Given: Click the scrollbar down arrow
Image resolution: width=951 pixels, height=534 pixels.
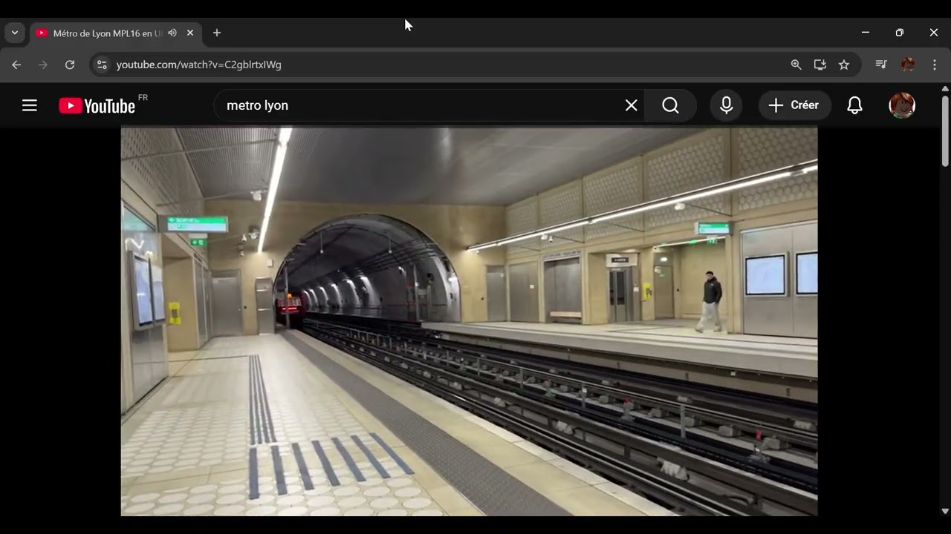Looking at the screenshot, I should coord(945,511).
